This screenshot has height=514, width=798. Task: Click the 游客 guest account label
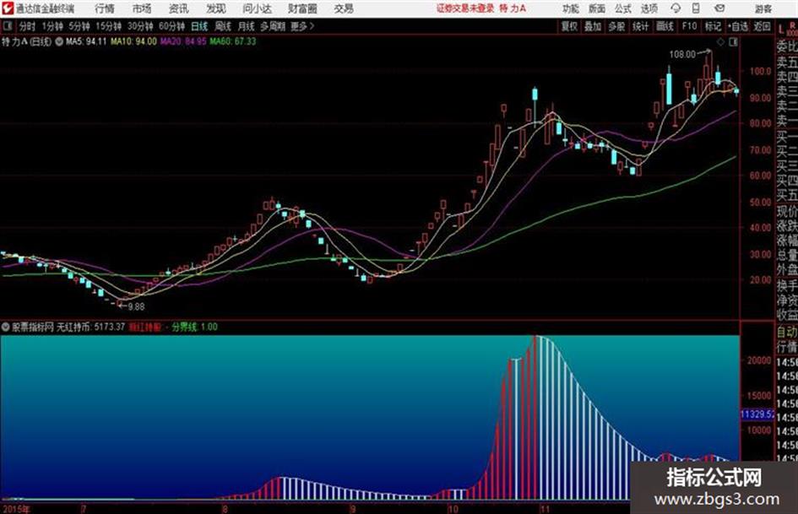764,8
